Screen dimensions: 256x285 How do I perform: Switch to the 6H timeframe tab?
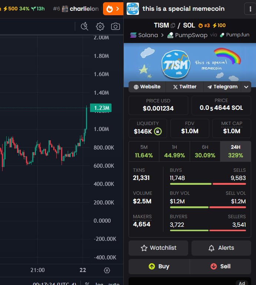[205, 151]
